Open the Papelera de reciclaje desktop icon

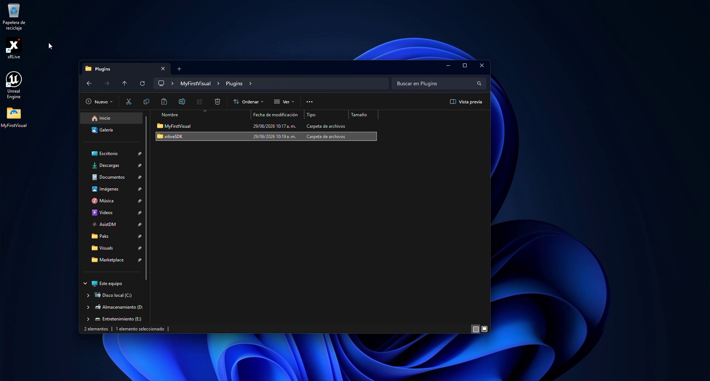[x=14, y=17]
